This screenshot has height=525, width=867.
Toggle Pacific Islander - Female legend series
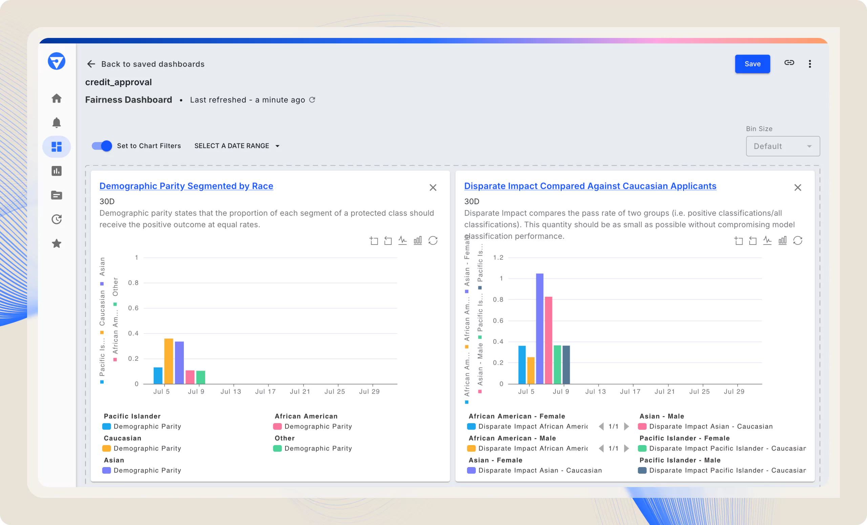pos(722,448)
